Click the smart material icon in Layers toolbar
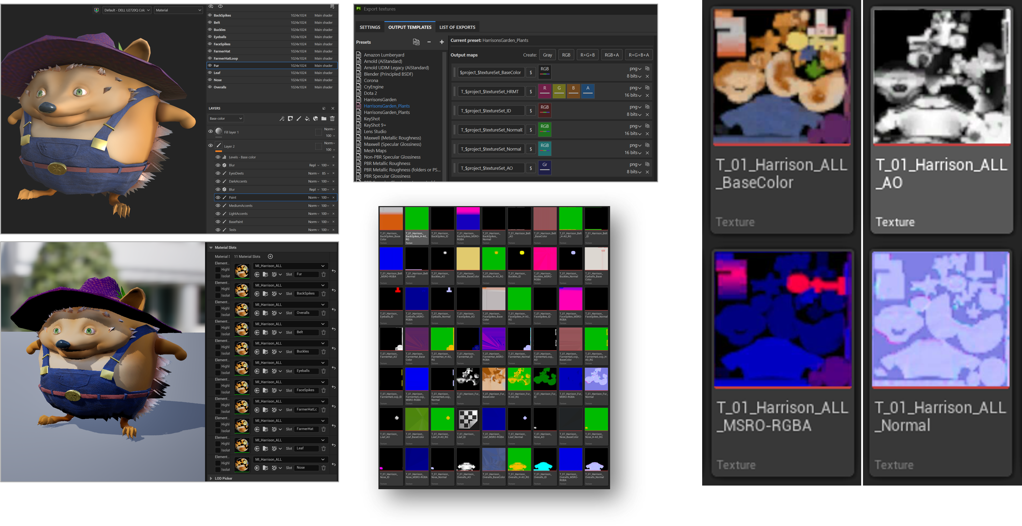Image resolution: width=1022 pixels, height=526 pixels. [315, 118]
